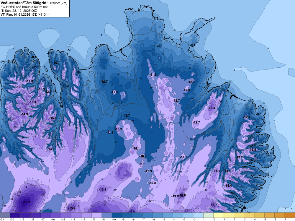Click the -2 pale blue legend swatch
The height and width of the screenshot is (221, 295).
pos(198,215)
